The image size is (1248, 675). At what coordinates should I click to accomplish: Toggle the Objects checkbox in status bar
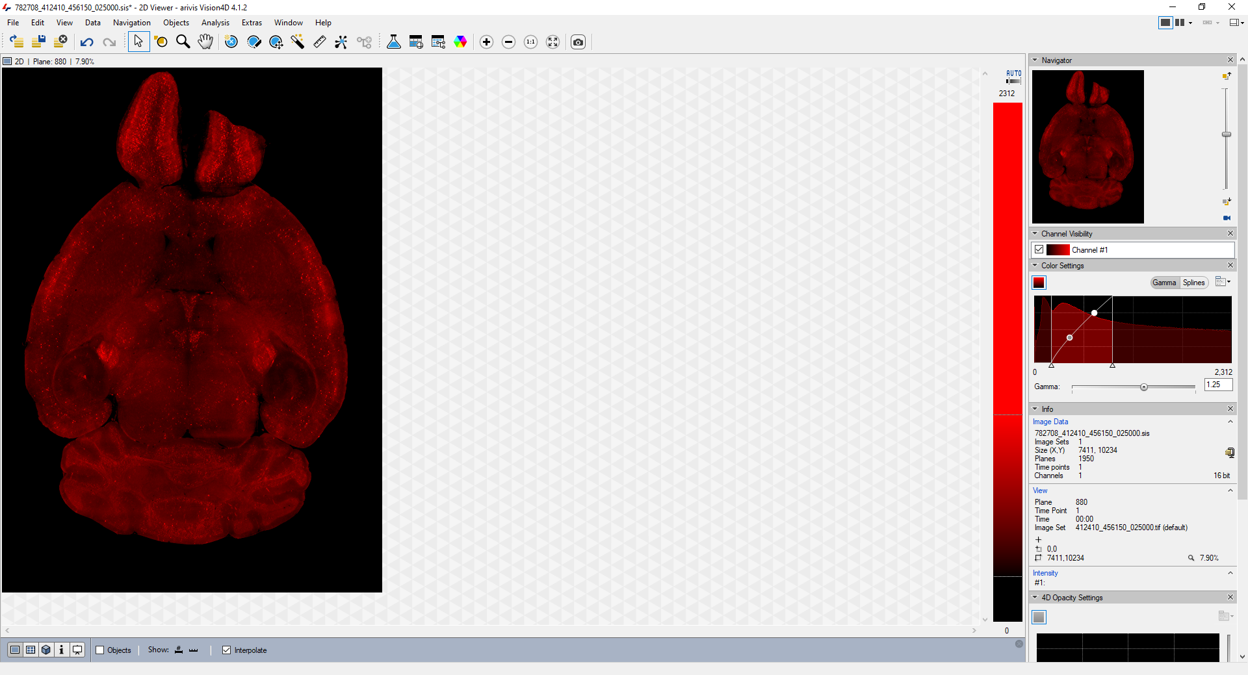pyautogui.click(x=101, y=650)
